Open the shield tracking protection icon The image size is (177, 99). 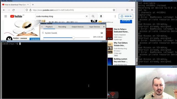[x=27, y=10]
